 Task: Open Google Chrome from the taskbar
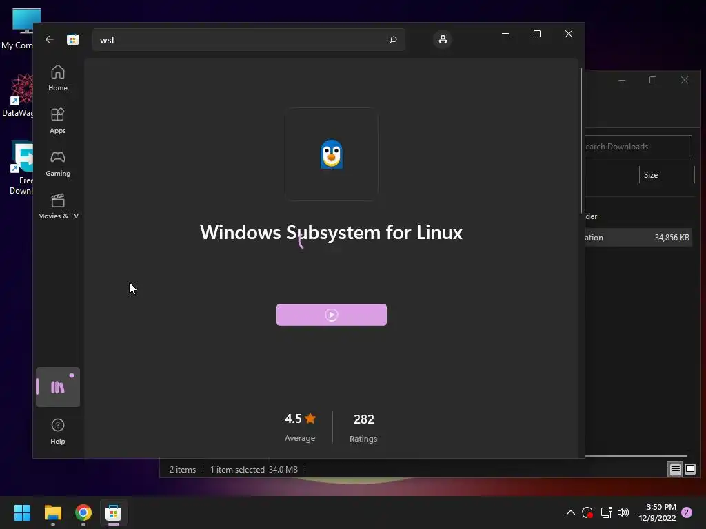[83, 512]
